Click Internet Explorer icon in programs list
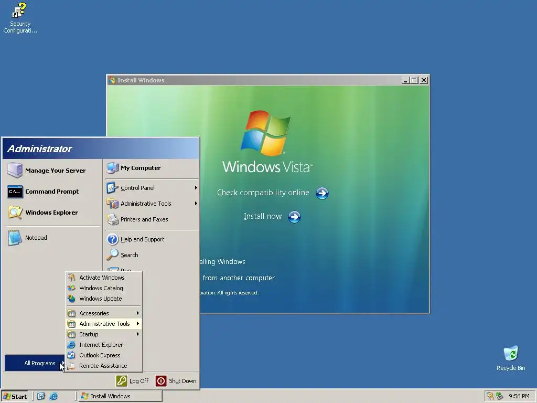The height and width of the screenshot is (403, 537). pos(71,345)
